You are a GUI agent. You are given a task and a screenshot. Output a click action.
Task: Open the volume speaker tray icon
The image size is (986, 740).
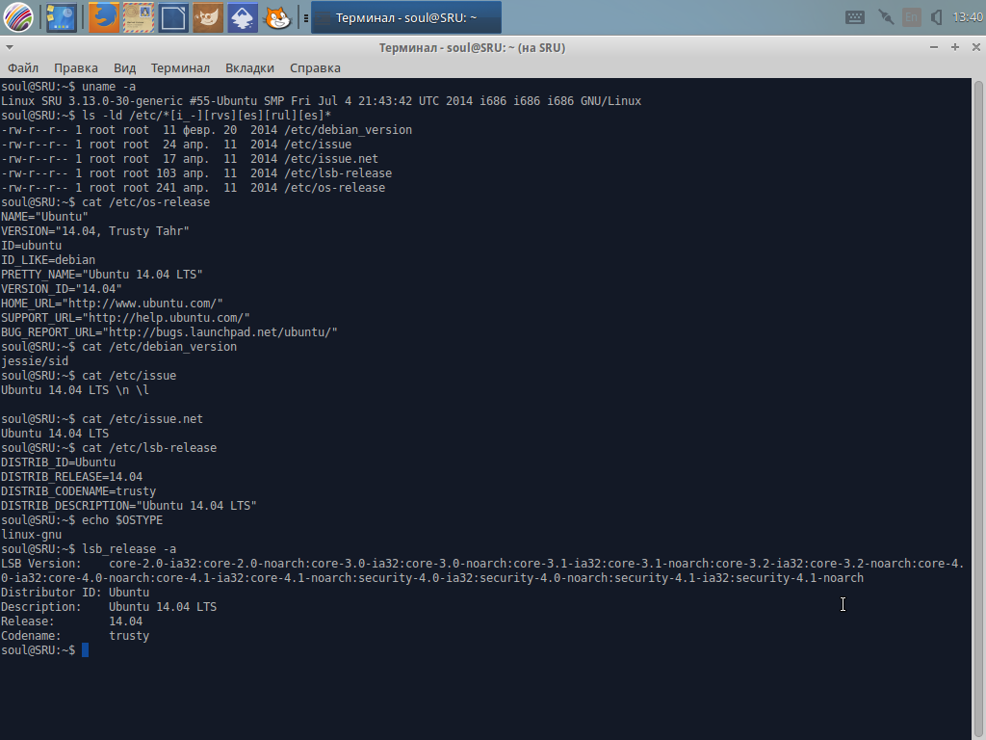coord(936,17)
